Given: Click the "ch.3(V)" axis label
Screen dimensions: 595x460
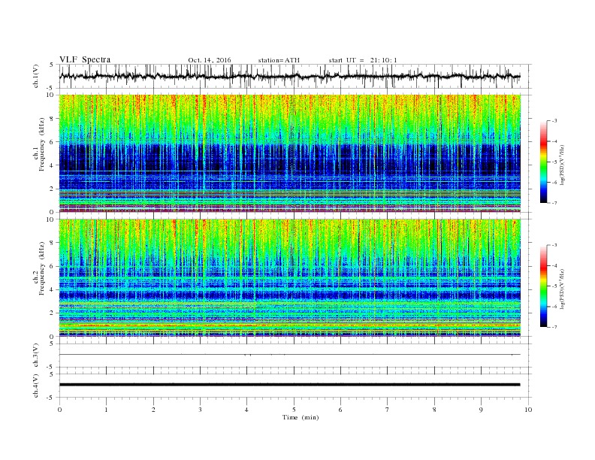Looking at the screenshot, I should click(36, 356).
